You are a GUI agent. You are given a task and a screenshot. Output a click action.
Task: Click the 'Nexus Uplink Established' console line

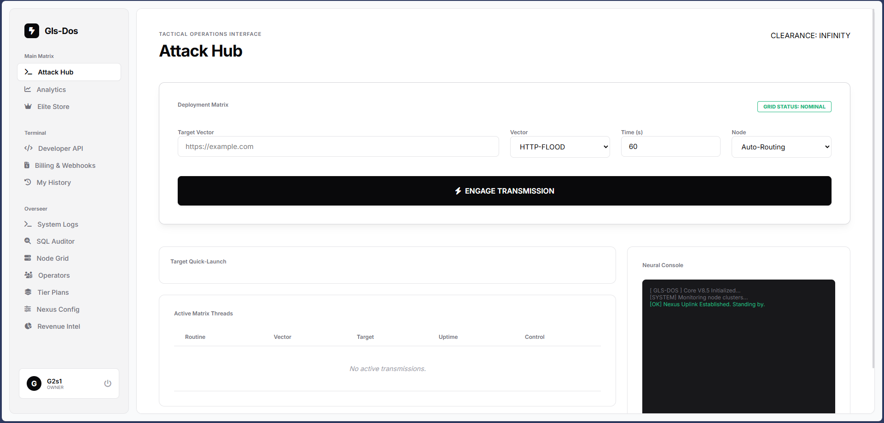707,304
